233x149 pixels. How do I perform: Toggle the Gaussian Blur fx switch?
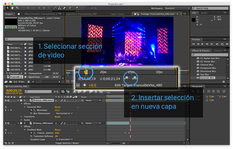pyautogui.click(x=6, y=107)
